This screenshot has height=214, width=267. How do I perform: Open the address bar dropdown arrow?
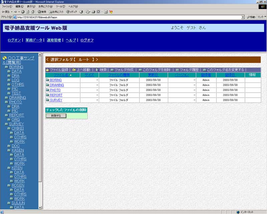243,17
